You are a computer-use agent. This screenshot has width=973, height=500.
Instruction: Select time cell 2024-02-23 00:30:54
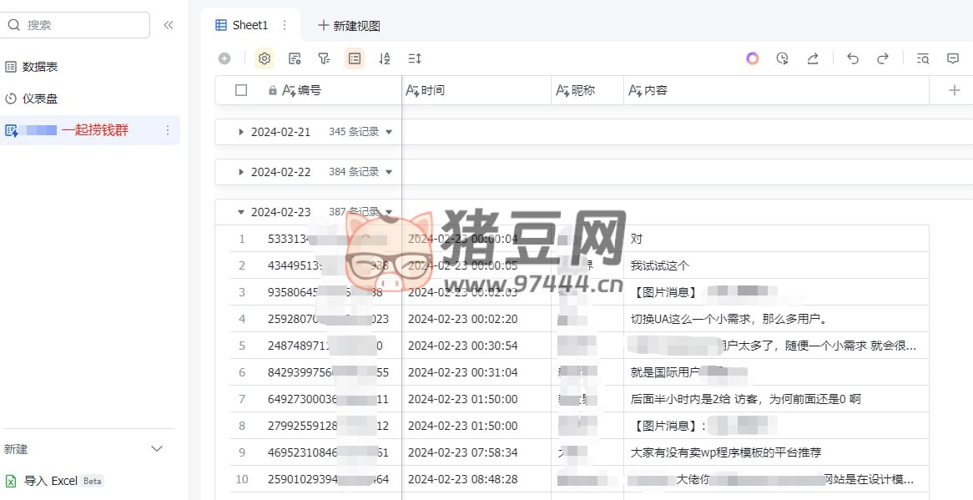coord(476,346)
